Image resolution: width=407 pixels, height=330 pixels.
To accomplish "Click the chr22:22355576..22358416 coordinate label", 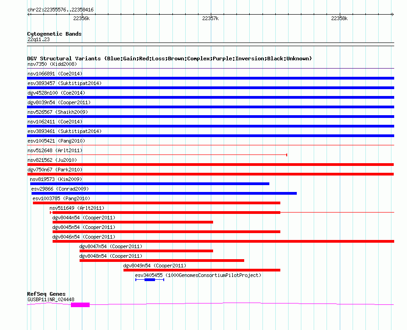I will (60, 10).
